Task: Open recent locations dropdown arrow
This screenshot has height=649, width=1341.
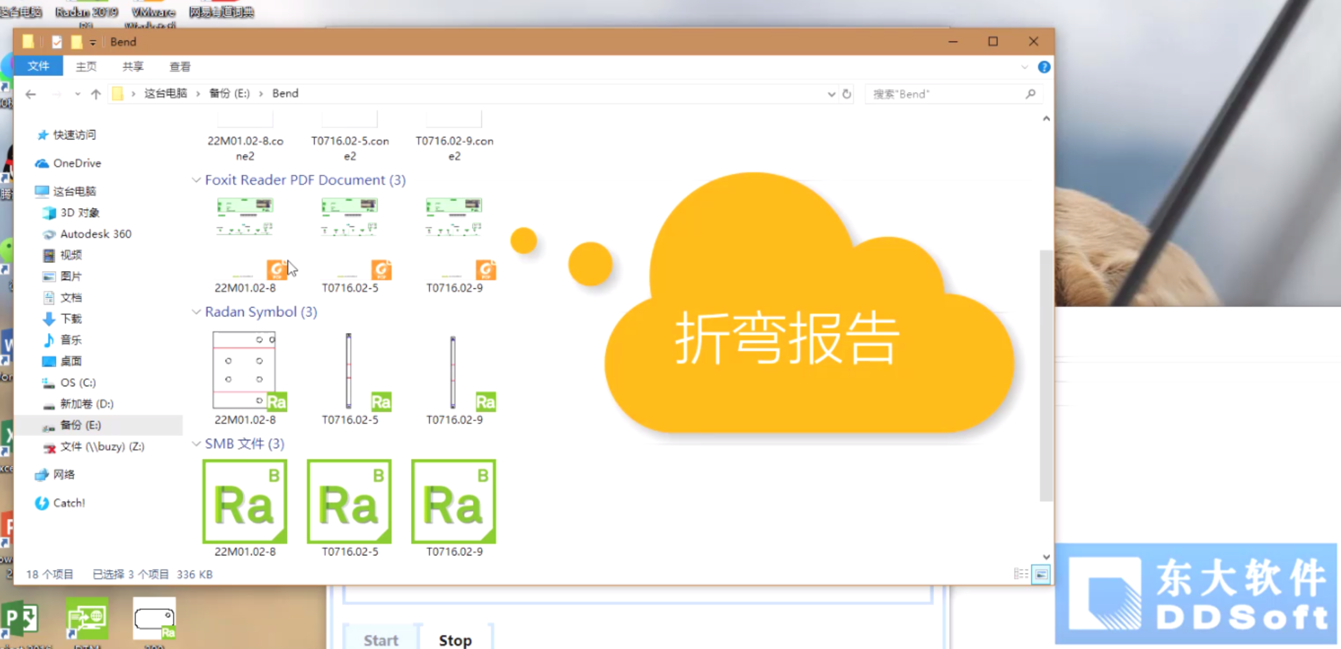Action: [78, 94]
